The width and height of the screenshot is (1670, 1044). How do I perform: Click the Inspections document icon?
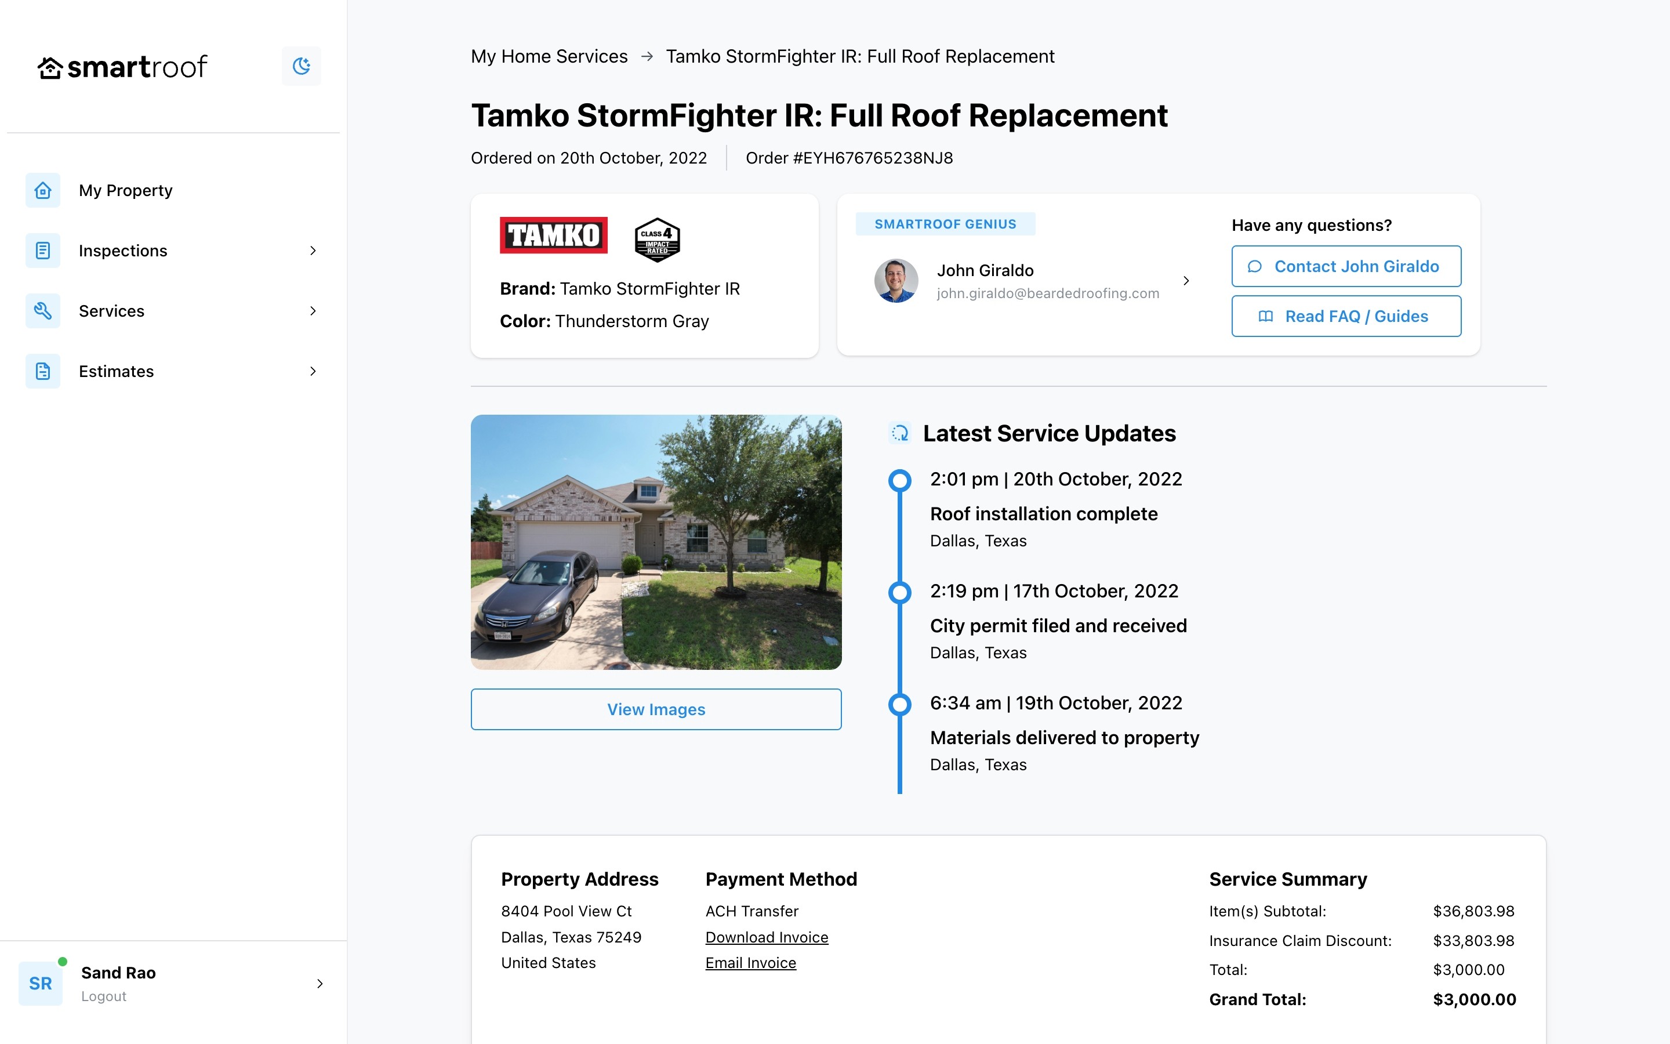point(43,251)
